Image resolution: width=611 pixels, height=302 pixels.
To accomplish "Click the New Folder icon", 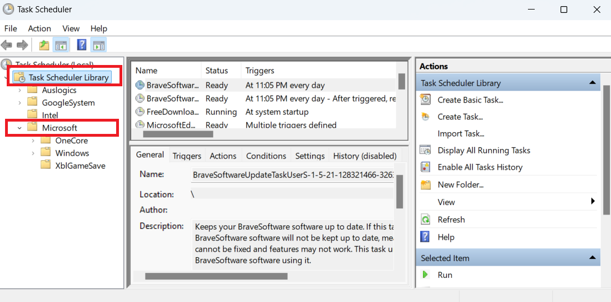I will [x=425, y=184].
